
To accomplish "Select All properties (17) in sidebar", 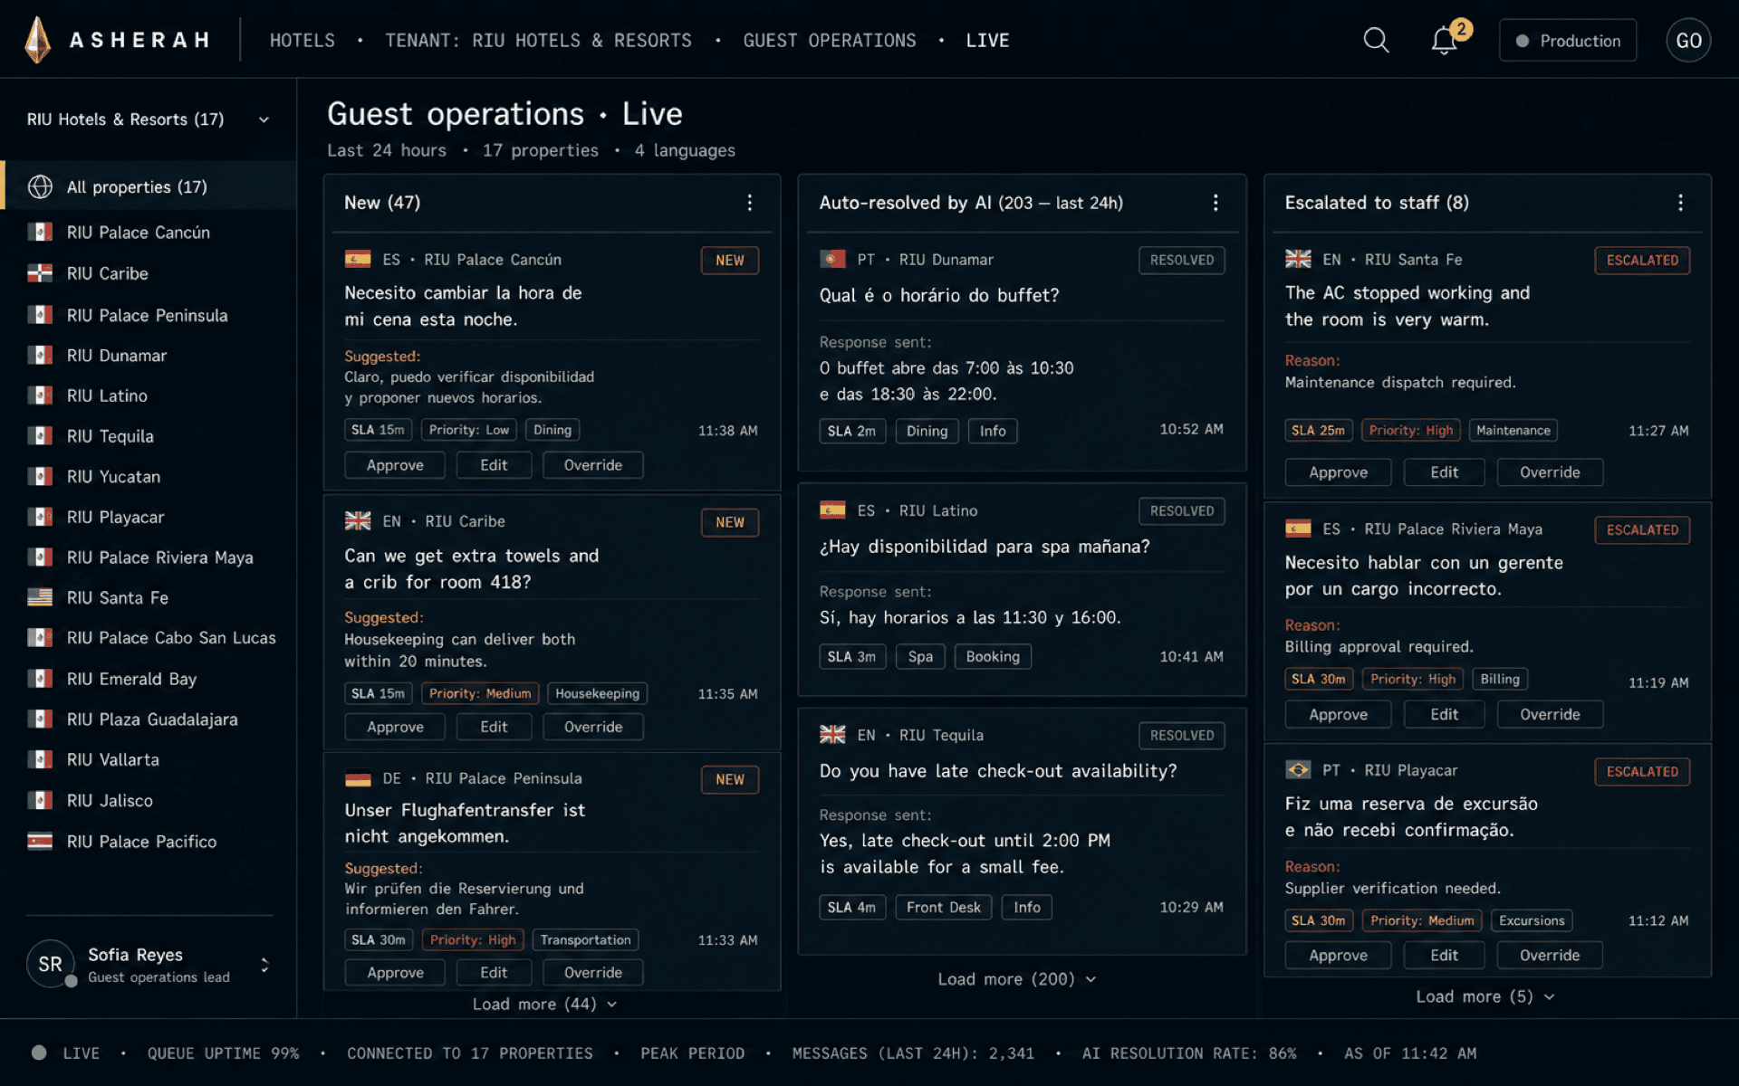I will point(149,186).
